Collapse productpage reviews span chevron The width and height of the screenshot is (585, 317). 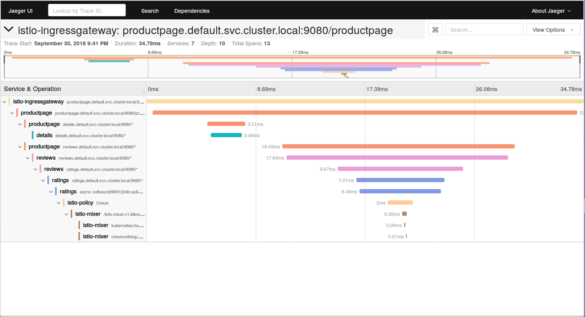coord(20,147)
